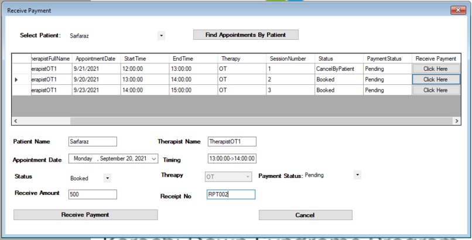The height and width of the screenshot is (240, 472).
Task: Click the SessionNumber column header
Action: (x=290, y=59)
